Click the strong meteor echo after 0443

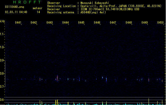(57, 78)
